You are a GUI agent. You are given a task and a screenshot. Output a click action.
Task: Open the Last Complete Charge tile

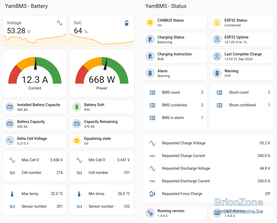242,56
